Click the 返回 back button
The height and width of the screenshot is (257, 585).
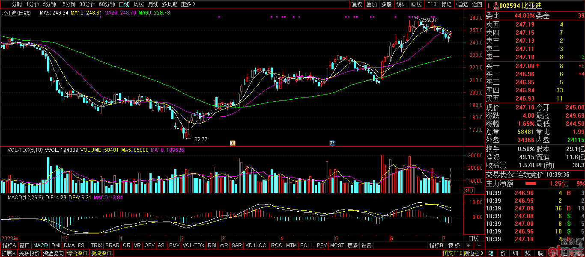(477, 4)
